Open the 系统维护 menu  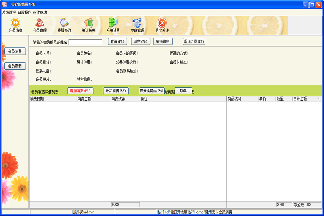coord(9,13)
